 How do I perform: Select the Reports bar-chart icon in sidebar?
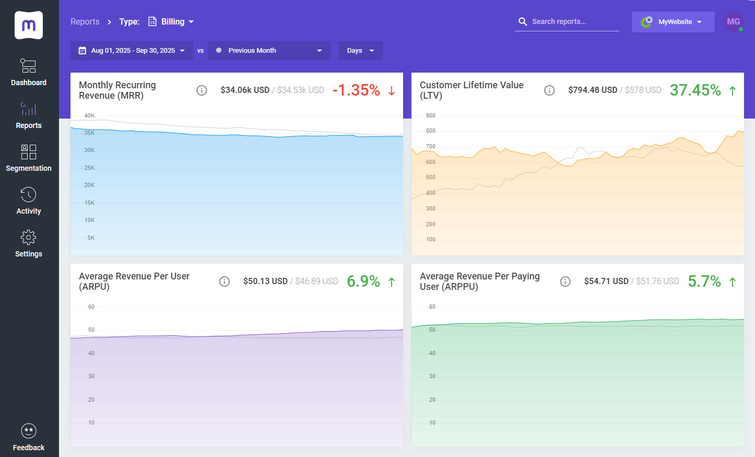[29, 109]
